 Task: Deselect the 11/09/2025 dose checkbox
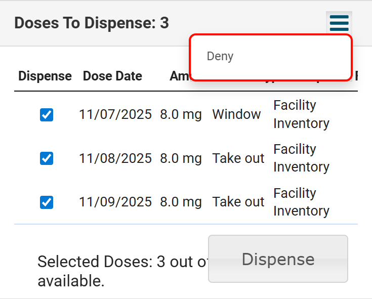click(47, 202)
